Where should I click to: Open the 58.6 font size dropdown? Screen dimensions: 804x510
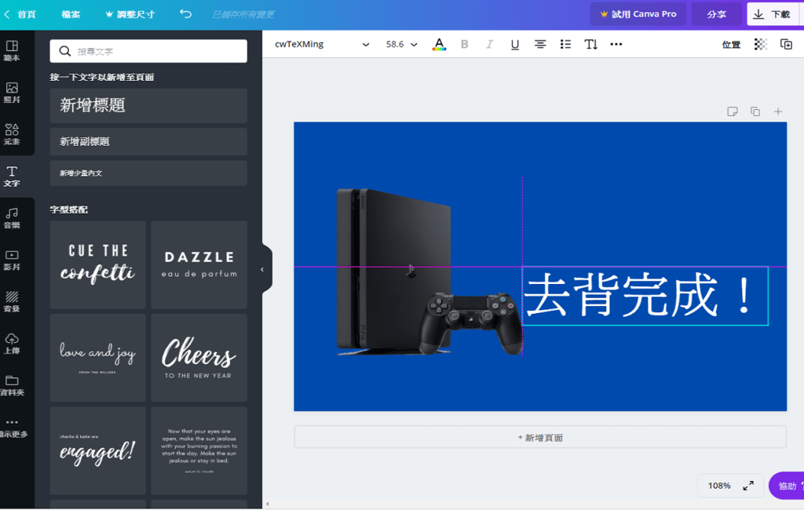point(401,44)
